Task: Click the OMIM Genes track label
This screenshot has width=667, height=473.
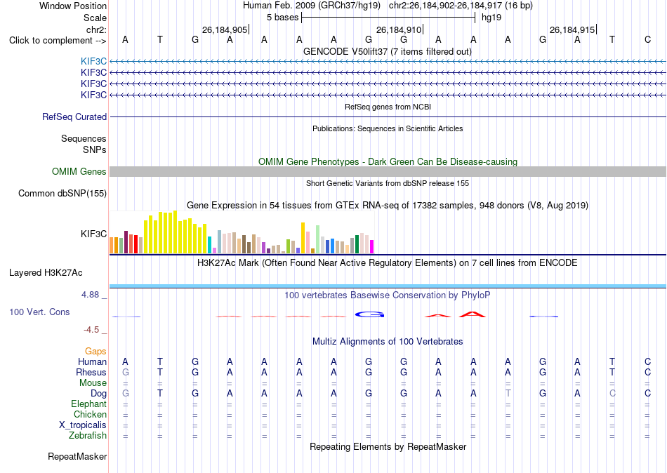Action: pyautogui.click(x=79, y=171)
